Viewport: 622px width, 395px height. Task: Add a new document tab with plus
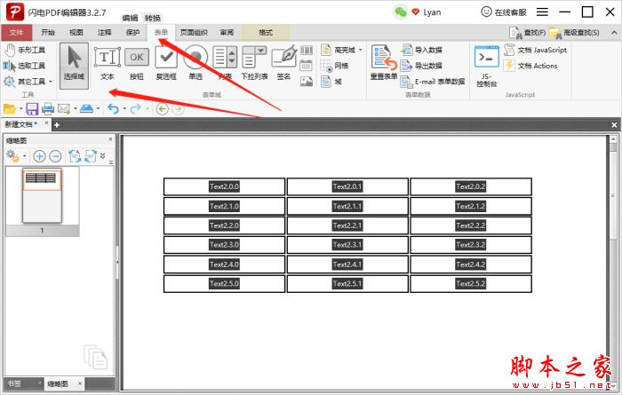[57, 125]
